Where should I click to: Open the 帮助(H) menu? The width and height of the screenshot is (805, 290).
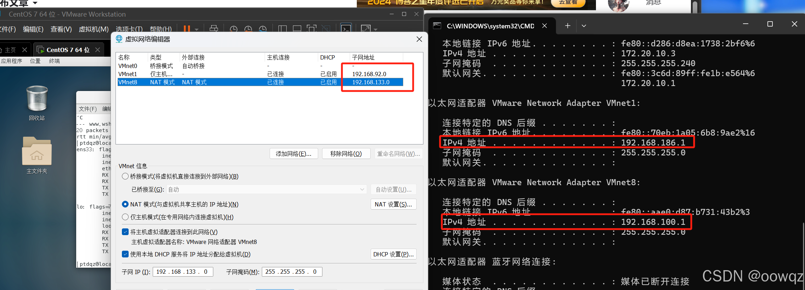[x=161, y=29]
